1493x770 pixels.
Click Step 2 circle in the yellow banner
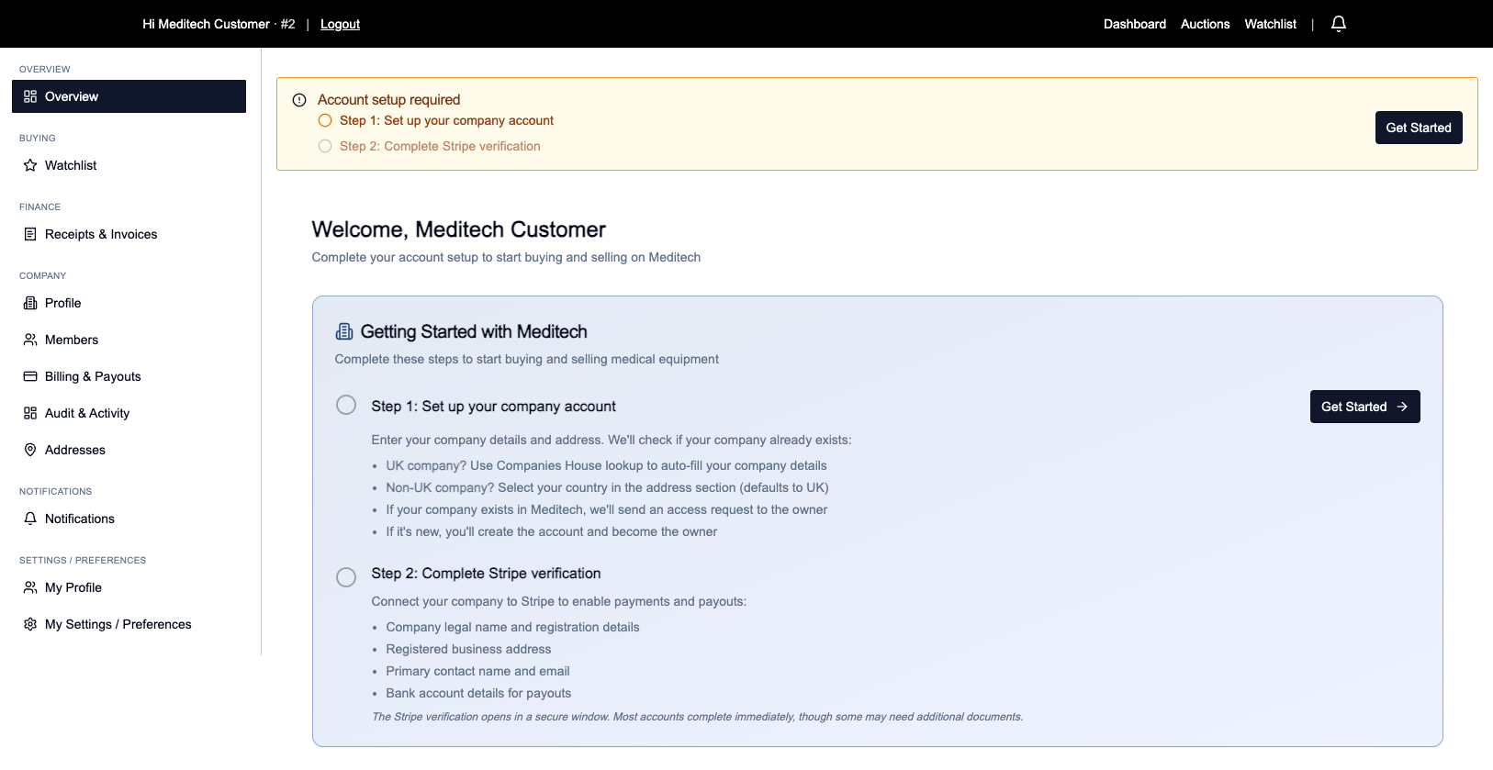pos(325,146)
